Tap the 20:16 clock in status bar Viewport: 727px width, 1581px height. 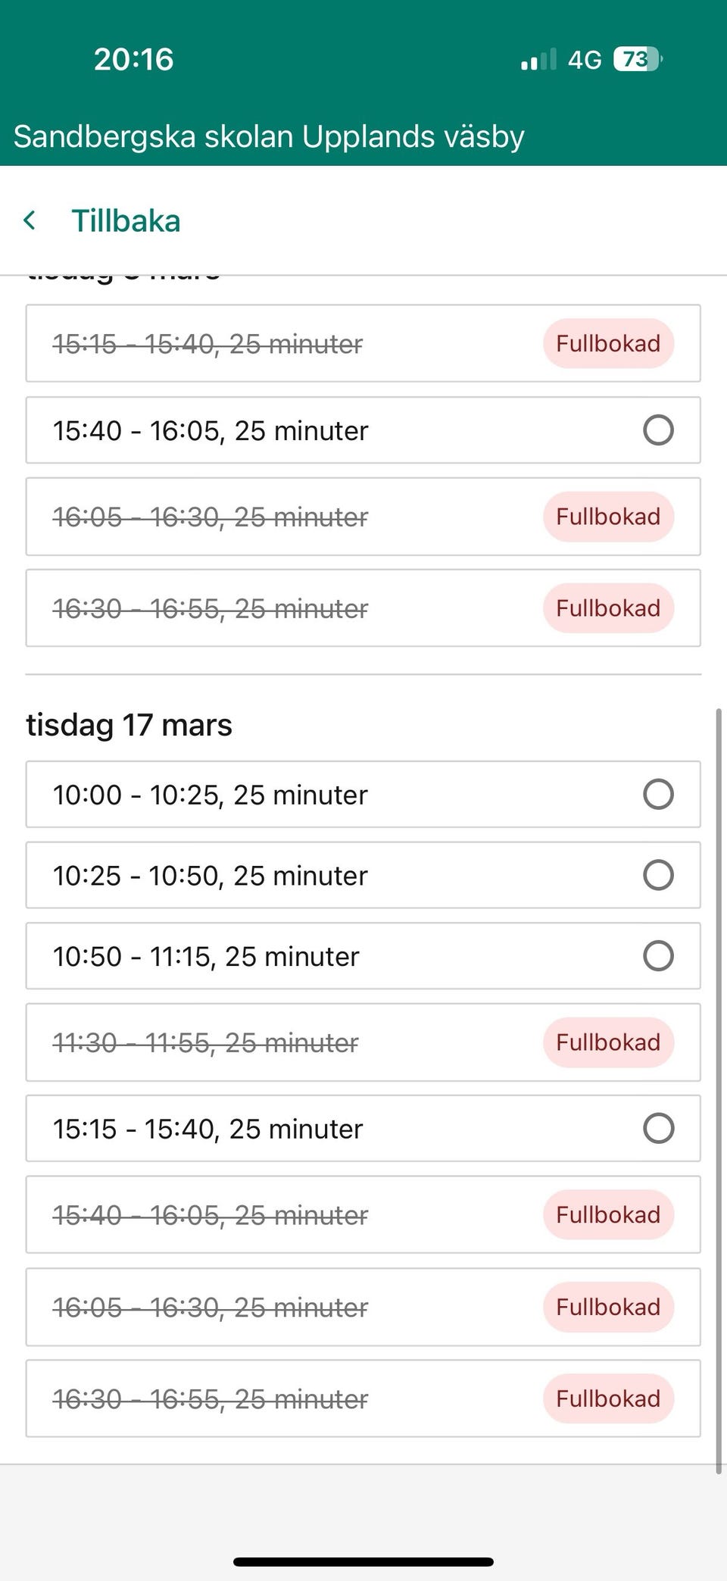click(x=134, y=59)
